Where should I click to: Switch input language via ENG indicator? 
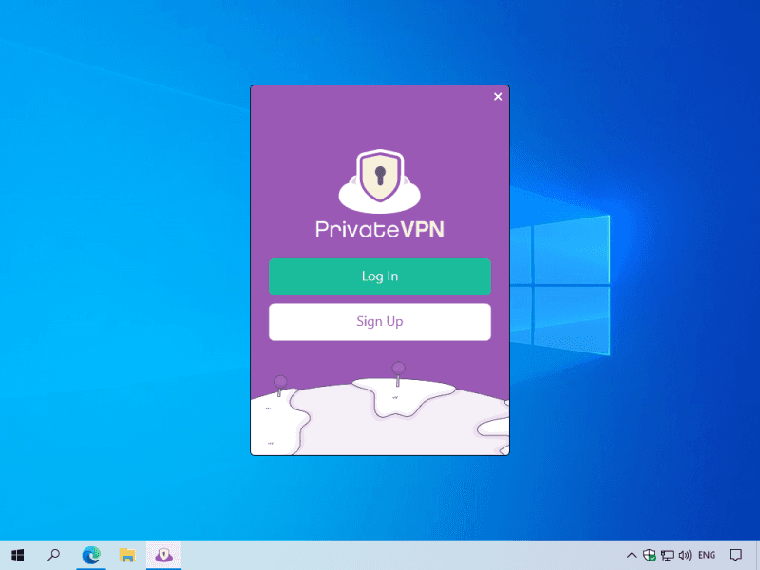(707, 555)
